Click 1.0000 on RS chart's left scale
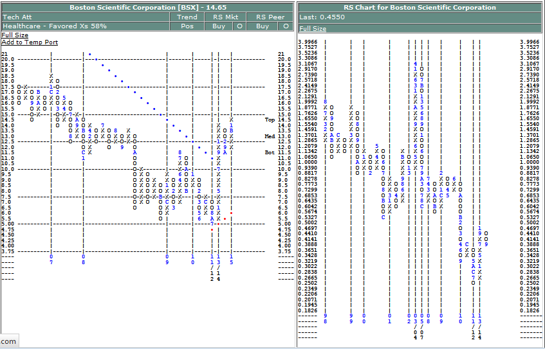Image resolution: width=545 pixels, height=349 pixels. pos(308,162)
